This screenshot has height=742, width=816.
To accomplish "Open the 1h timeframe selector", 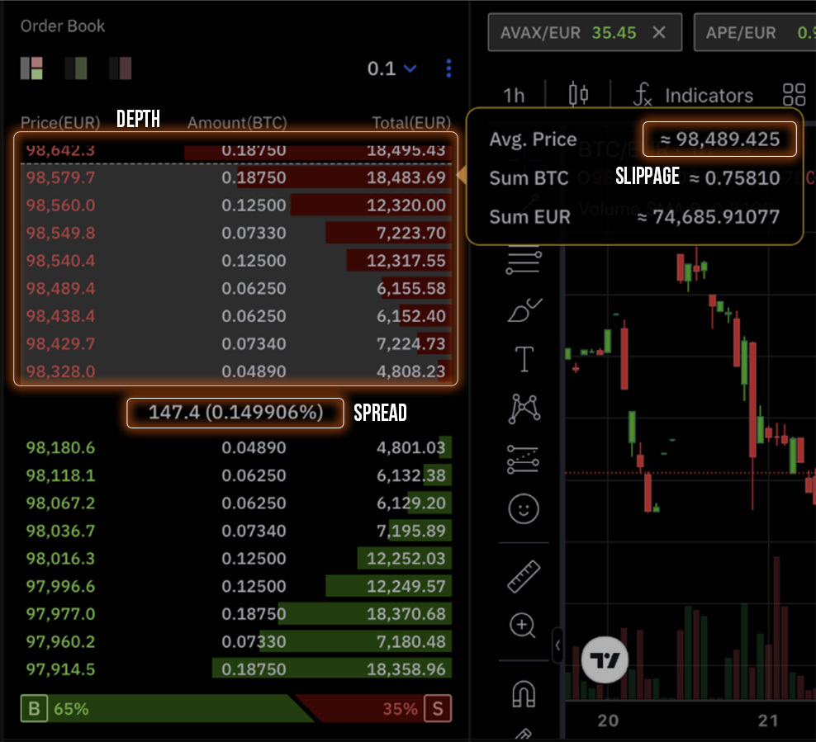I will [514, 95].
